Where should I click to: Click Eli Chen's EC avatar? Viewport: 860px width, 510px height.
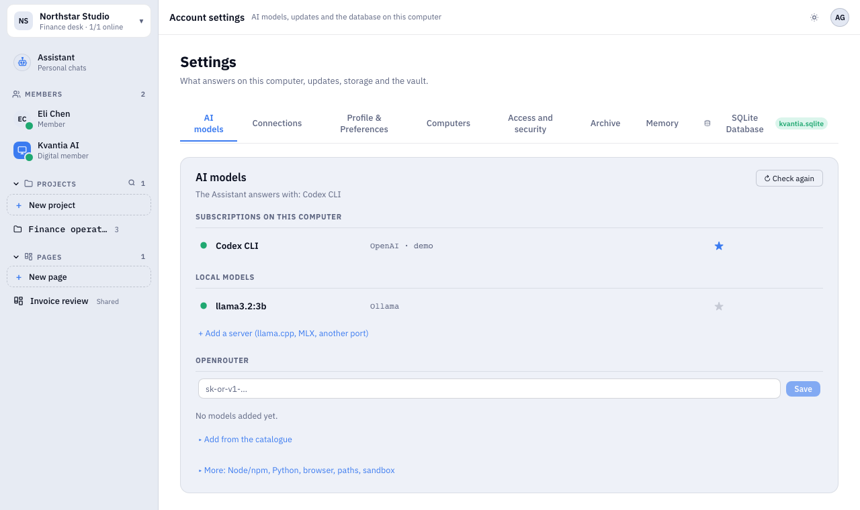[22, 119]
